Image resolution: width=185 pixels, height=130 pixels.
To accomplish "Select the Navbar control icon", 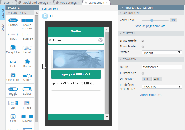I will coord(27,117).
